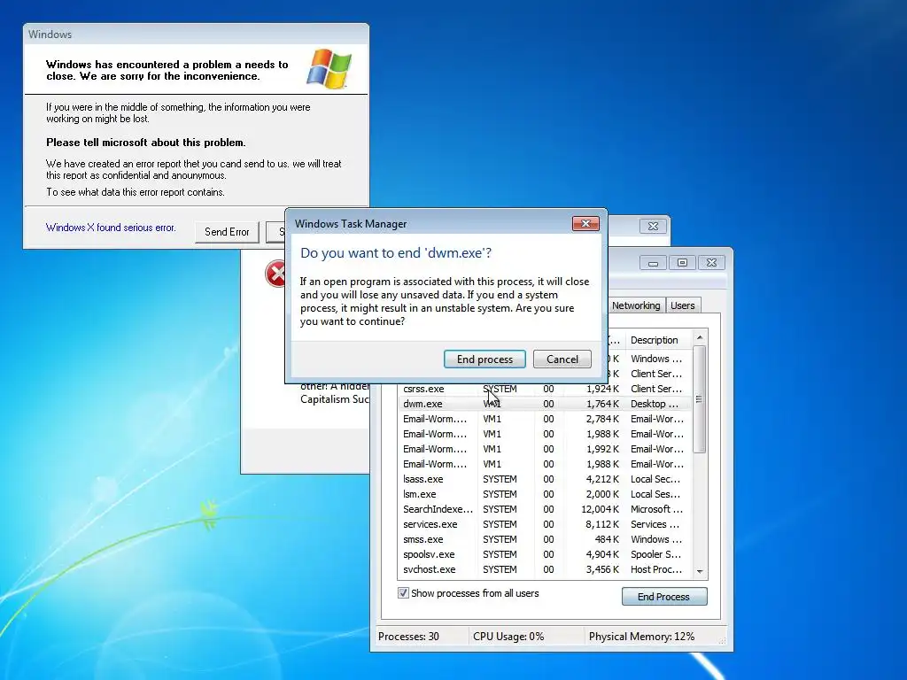Select Email-Worm process with 2,784 K memory
The image size is (907, 680).
tap(546, 419)
